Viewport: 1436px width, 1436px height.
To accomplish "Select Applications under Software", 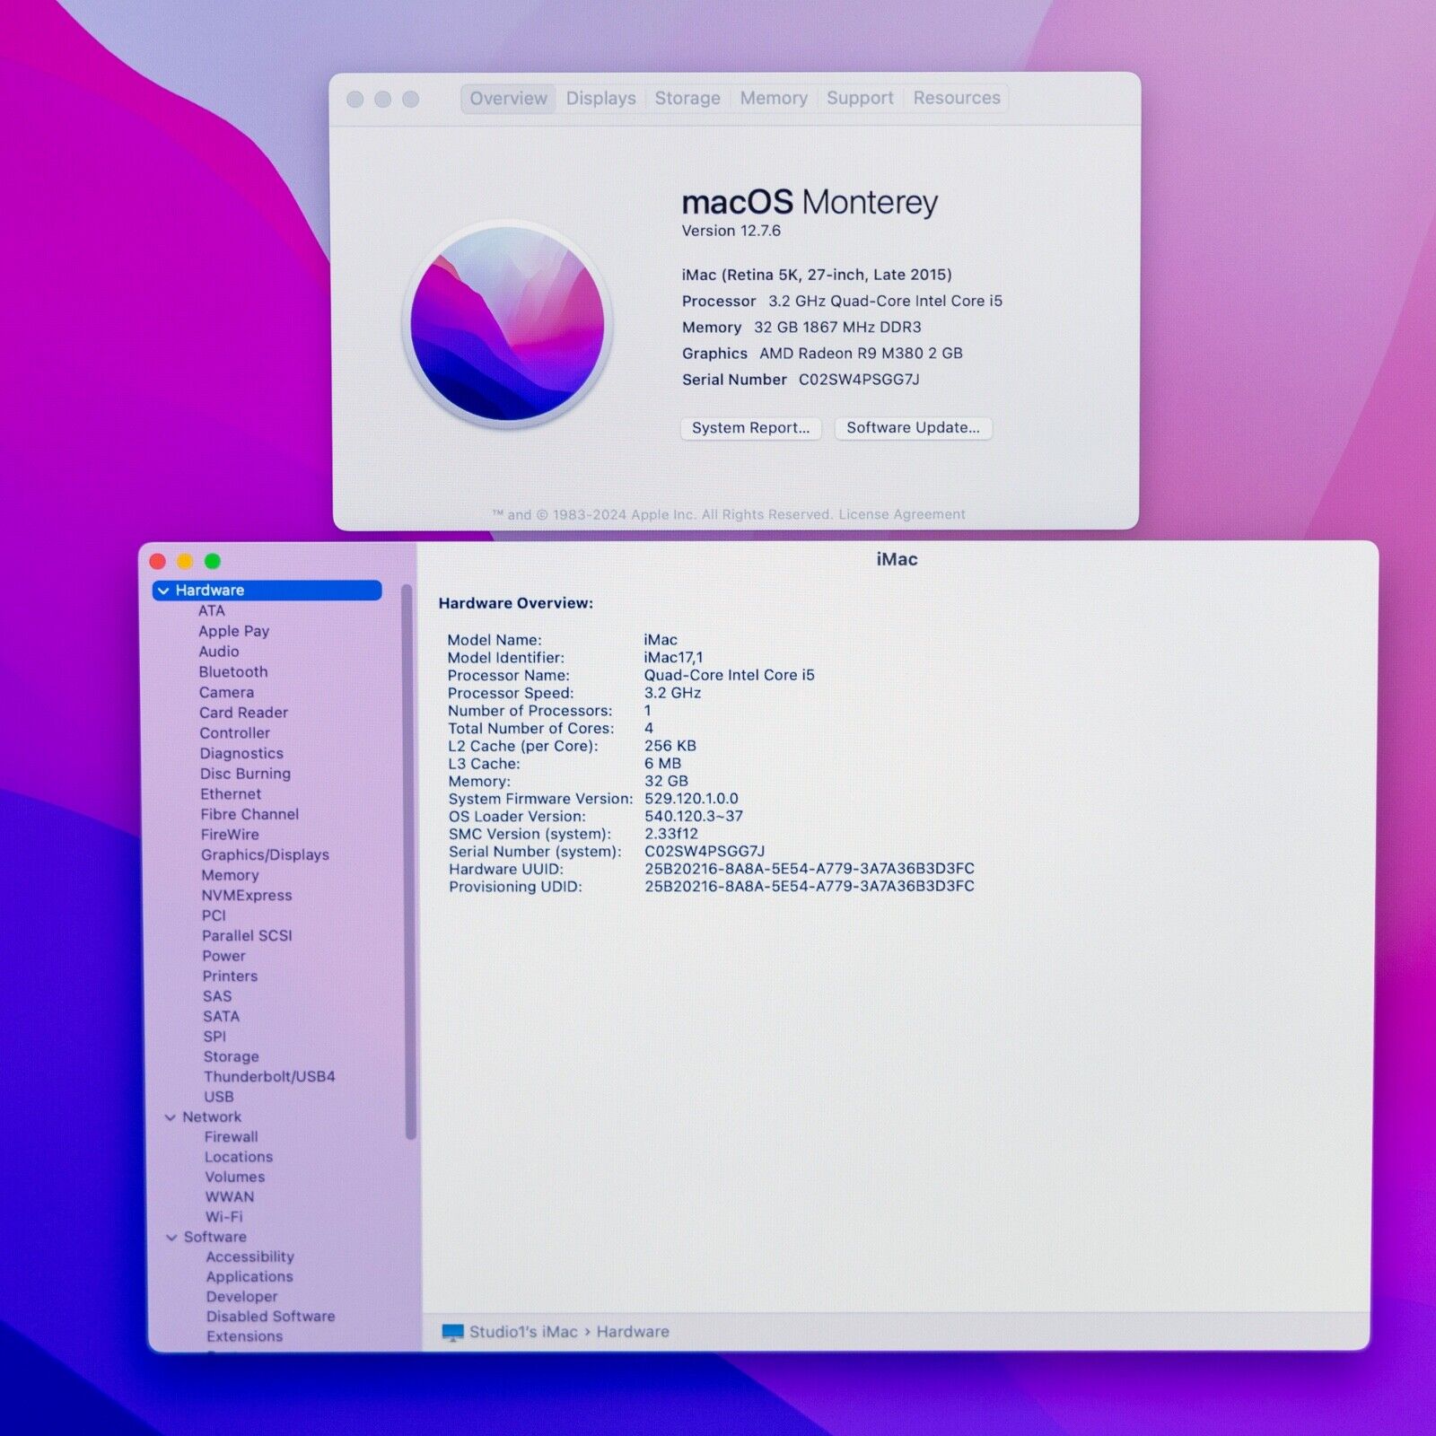I will 250,1277.
